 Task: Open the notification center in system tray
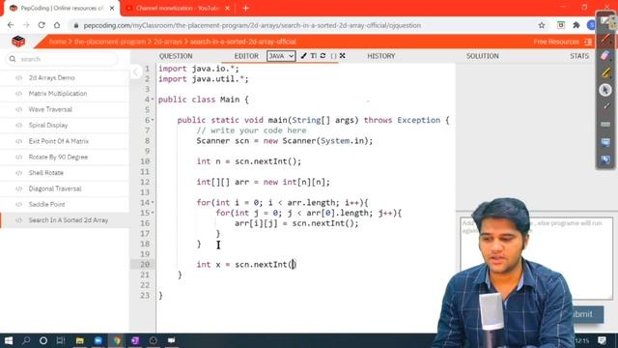tap(602, 340)
